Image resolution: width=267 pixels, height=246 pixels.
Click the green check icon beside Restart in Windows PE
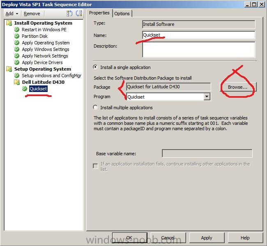[x=17, y=30]
